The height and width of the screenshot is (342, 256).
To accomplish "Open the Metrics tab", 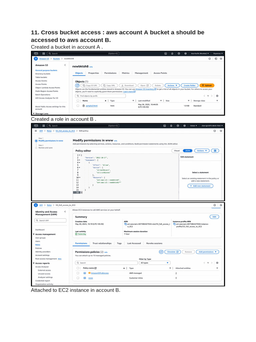I will [126, 73].
